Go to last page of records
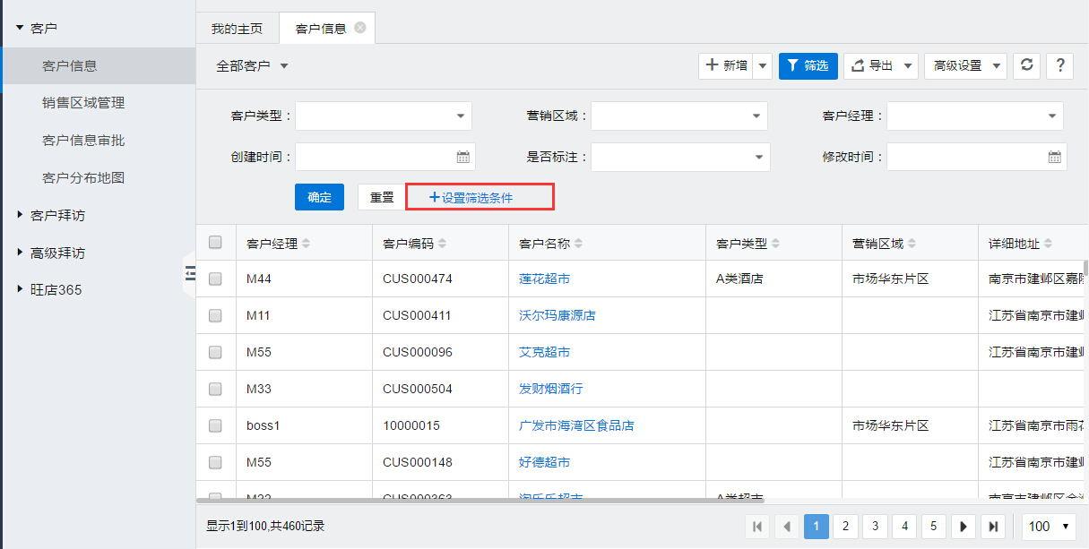Viewport: 1089px width, 549px height. [x=993, y=527]
